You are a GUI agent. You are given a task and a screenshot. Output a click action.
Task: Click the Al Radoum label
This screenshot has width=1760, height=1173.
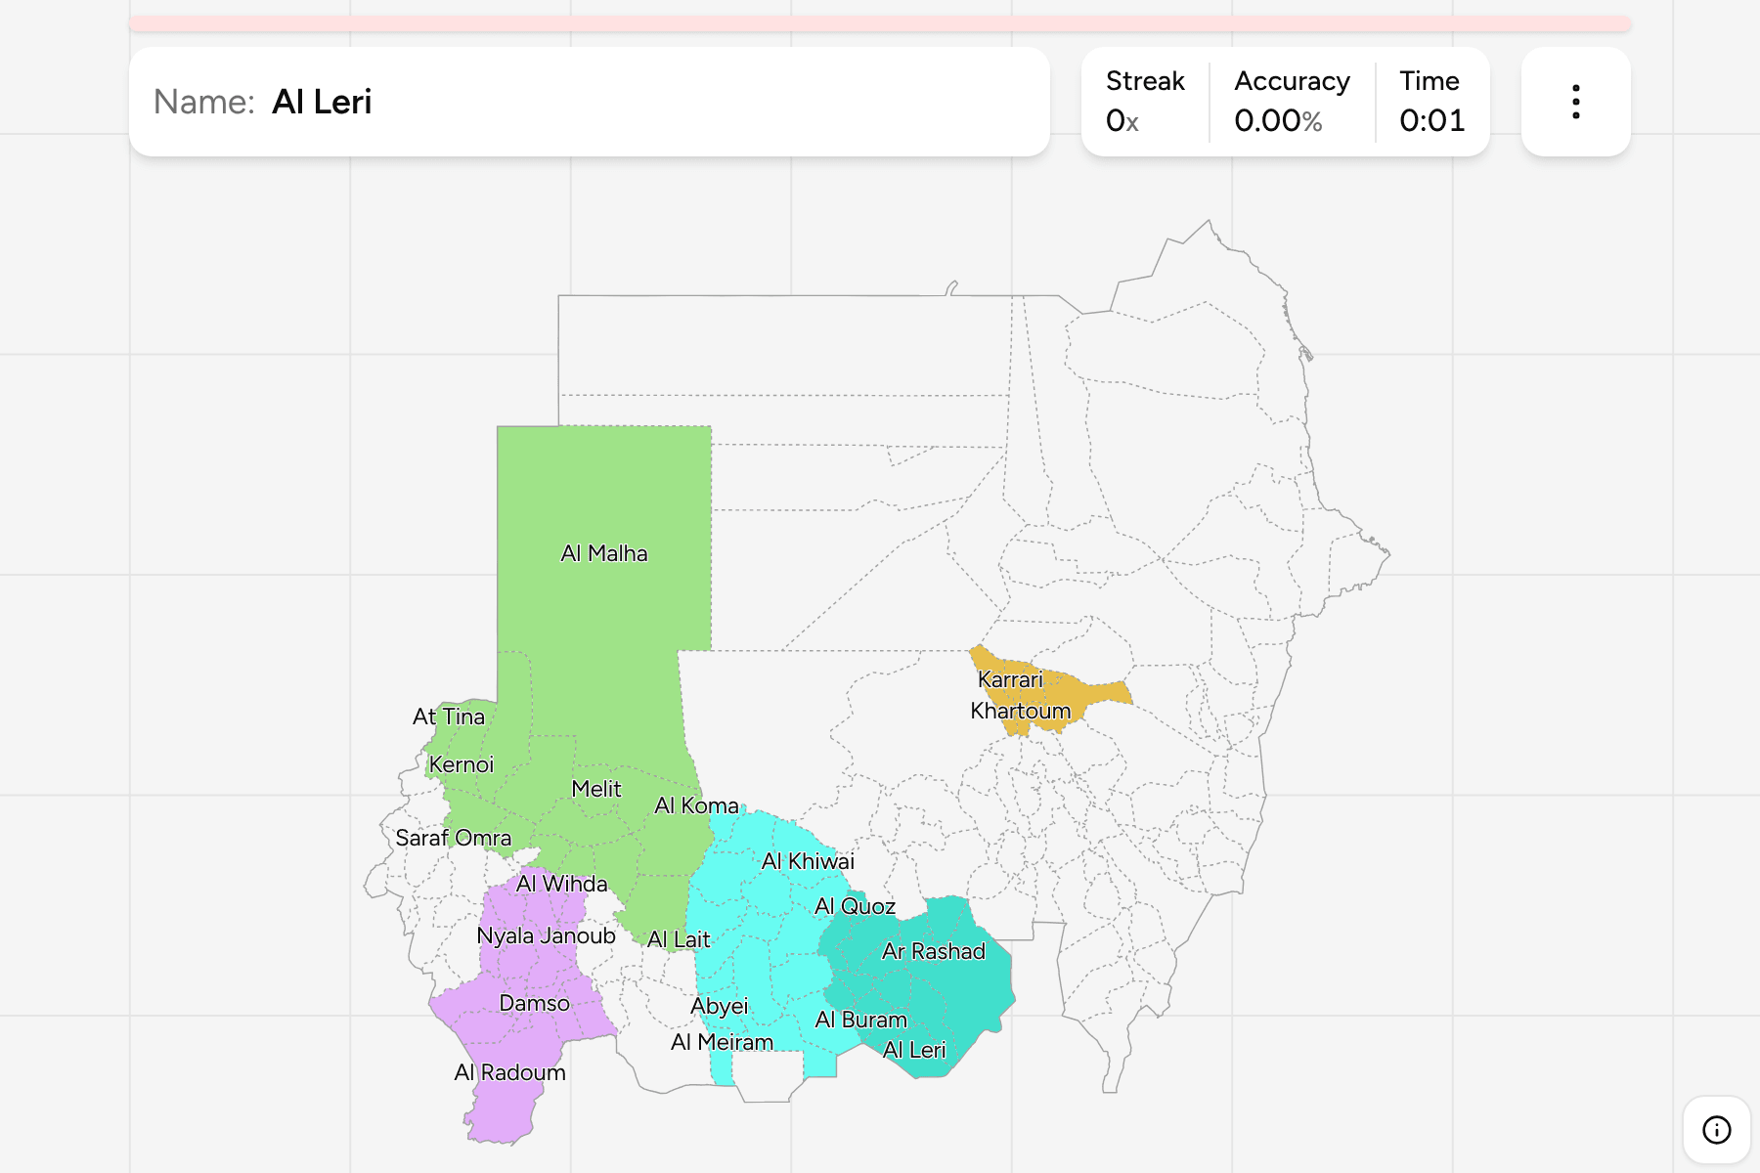pyautogui.click(x=509, y=1072)
